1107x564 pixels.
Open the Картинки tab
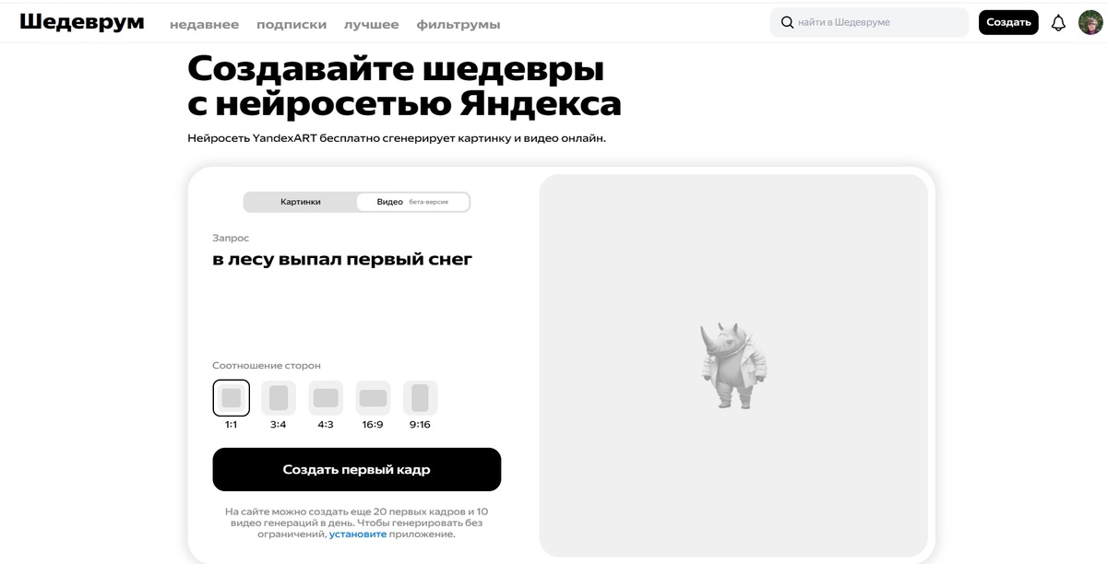(299, 201)
